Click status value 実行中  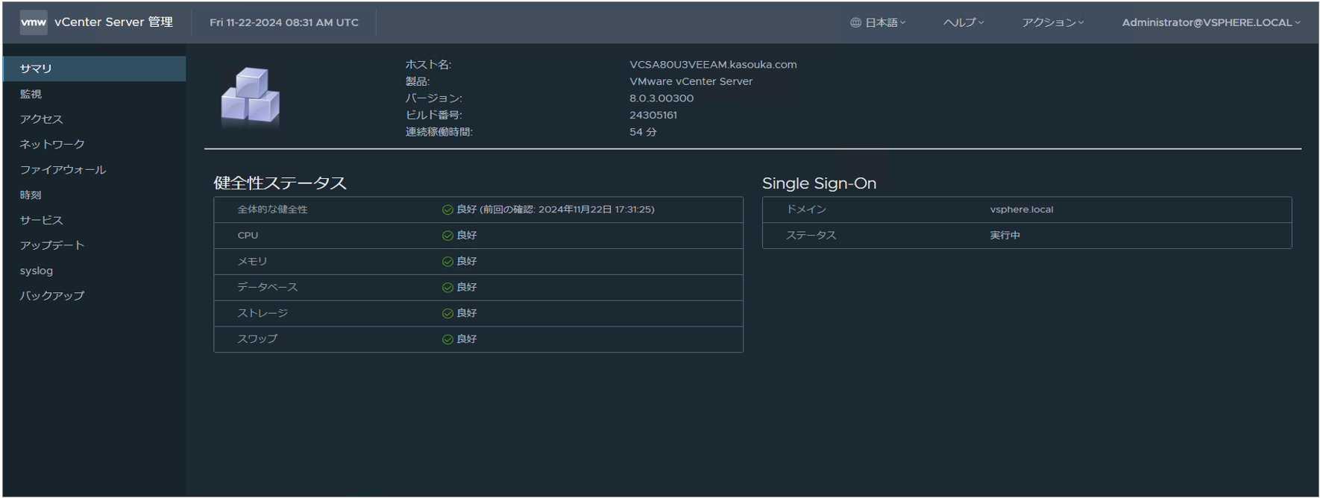(1005, 236)
